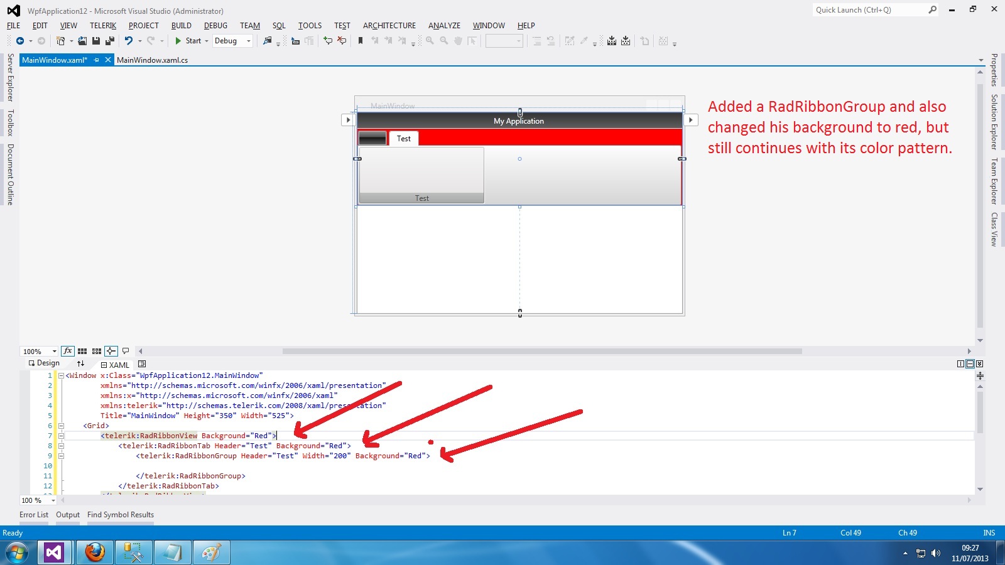1005x565 pixels.
Task: Open the Team Explorer side panel
Action: point(994,181)
